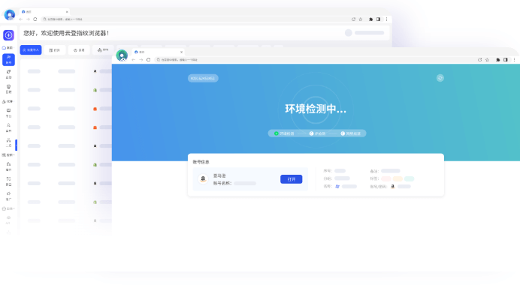520x285 pixels.
Task: Open the highlighted blue account item in sidebar
Action: click(x=8, y=59)
